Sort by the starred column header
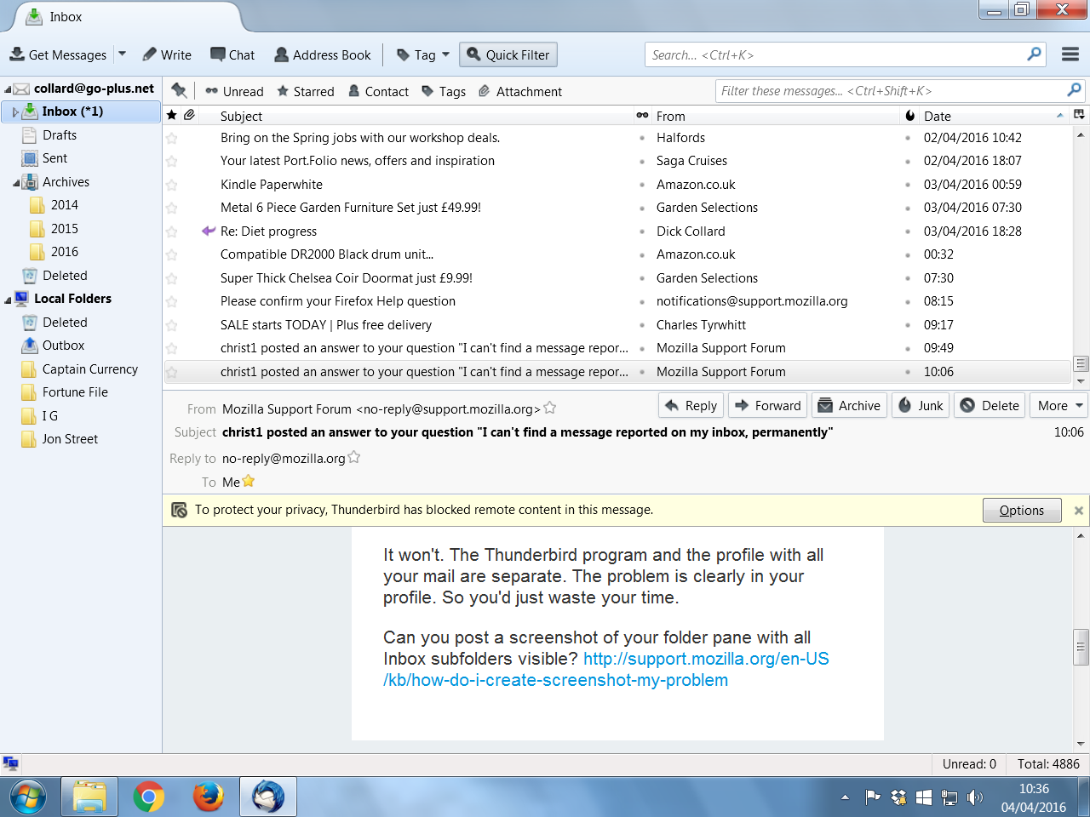 tap(172, 115)
